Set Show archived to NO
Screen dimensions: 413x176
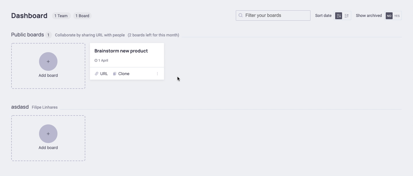pyautogui.click(x=389, y=16)
